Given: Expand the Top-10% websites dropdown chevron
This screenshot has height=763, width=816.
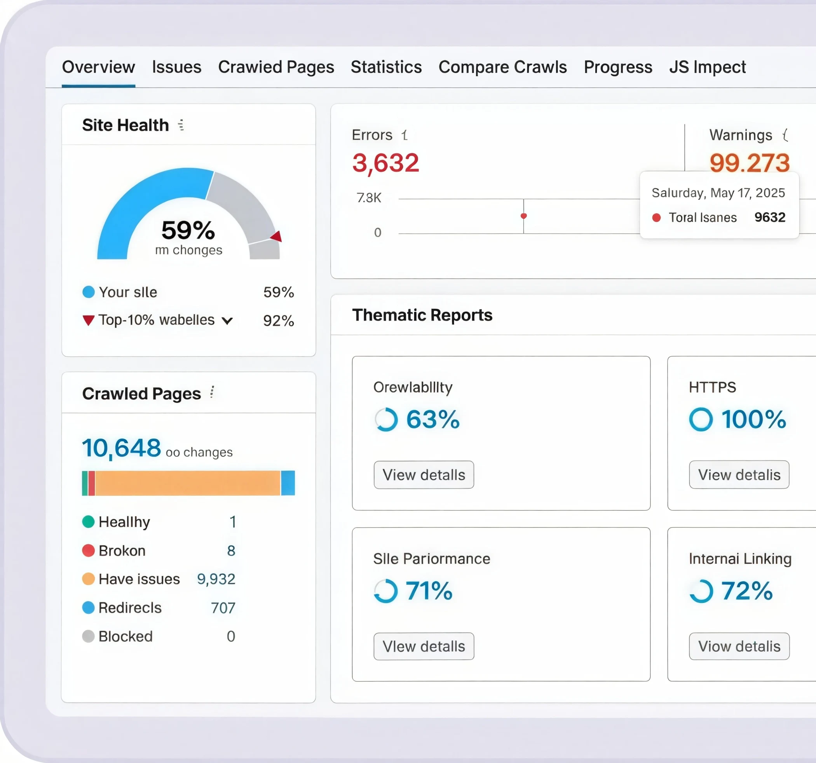Looking at the screenshot, I should point(227,321).
